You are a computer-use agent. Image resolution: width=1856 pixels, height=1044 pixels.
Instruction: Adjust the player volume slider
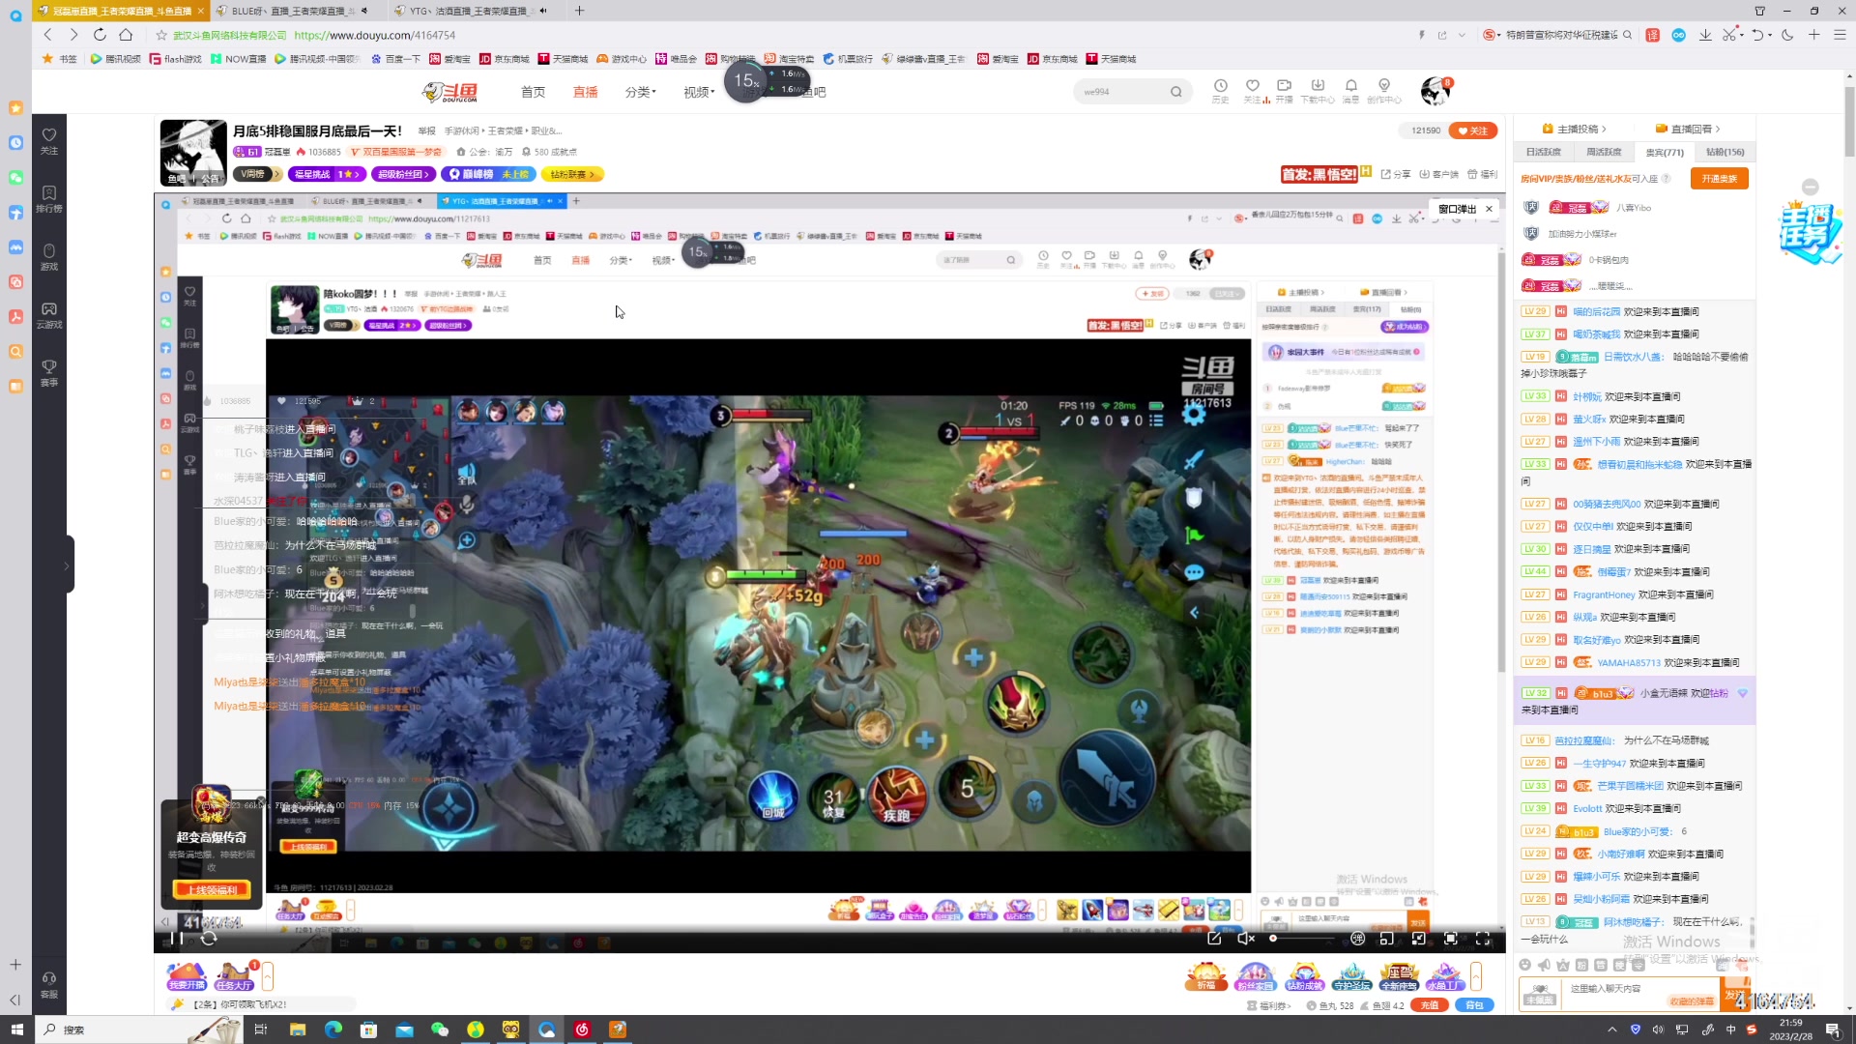[x=1302, y=938]
